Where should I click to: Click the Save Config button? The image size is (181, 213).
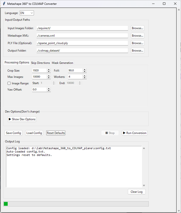coord(13,133)
